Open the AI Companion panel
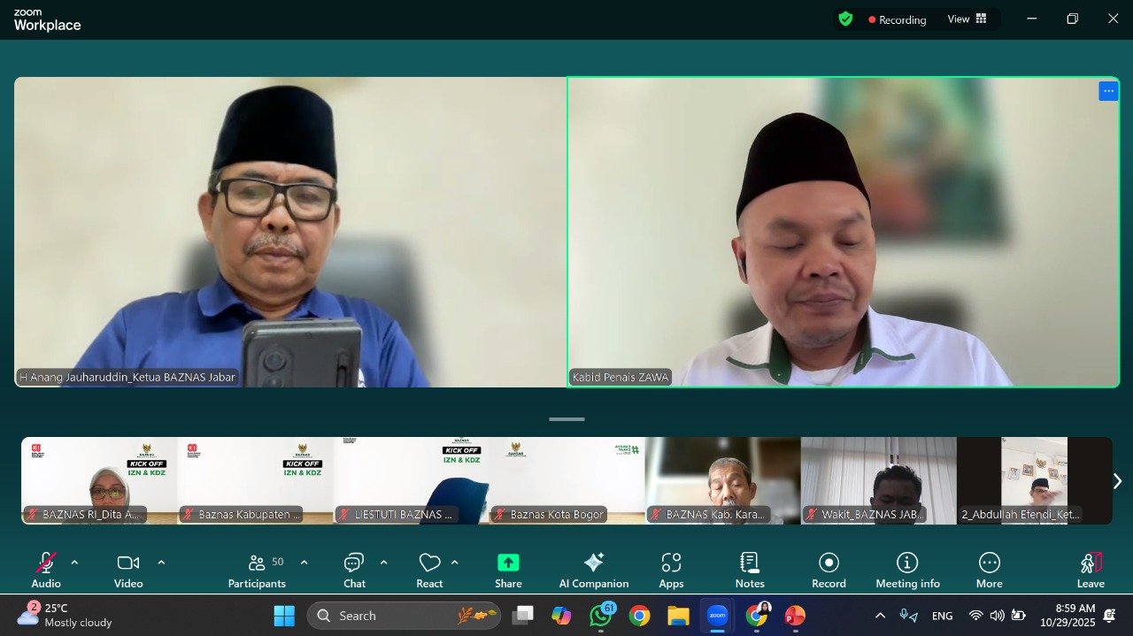This screenshot has width=1133, height=636. (593, 570)
